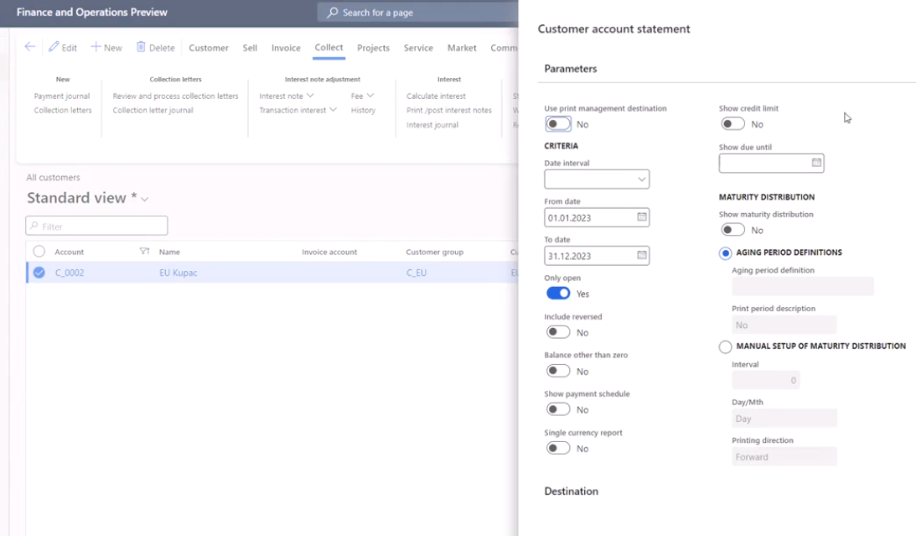
Task: Open the Service tab
Action: [418, 48]
